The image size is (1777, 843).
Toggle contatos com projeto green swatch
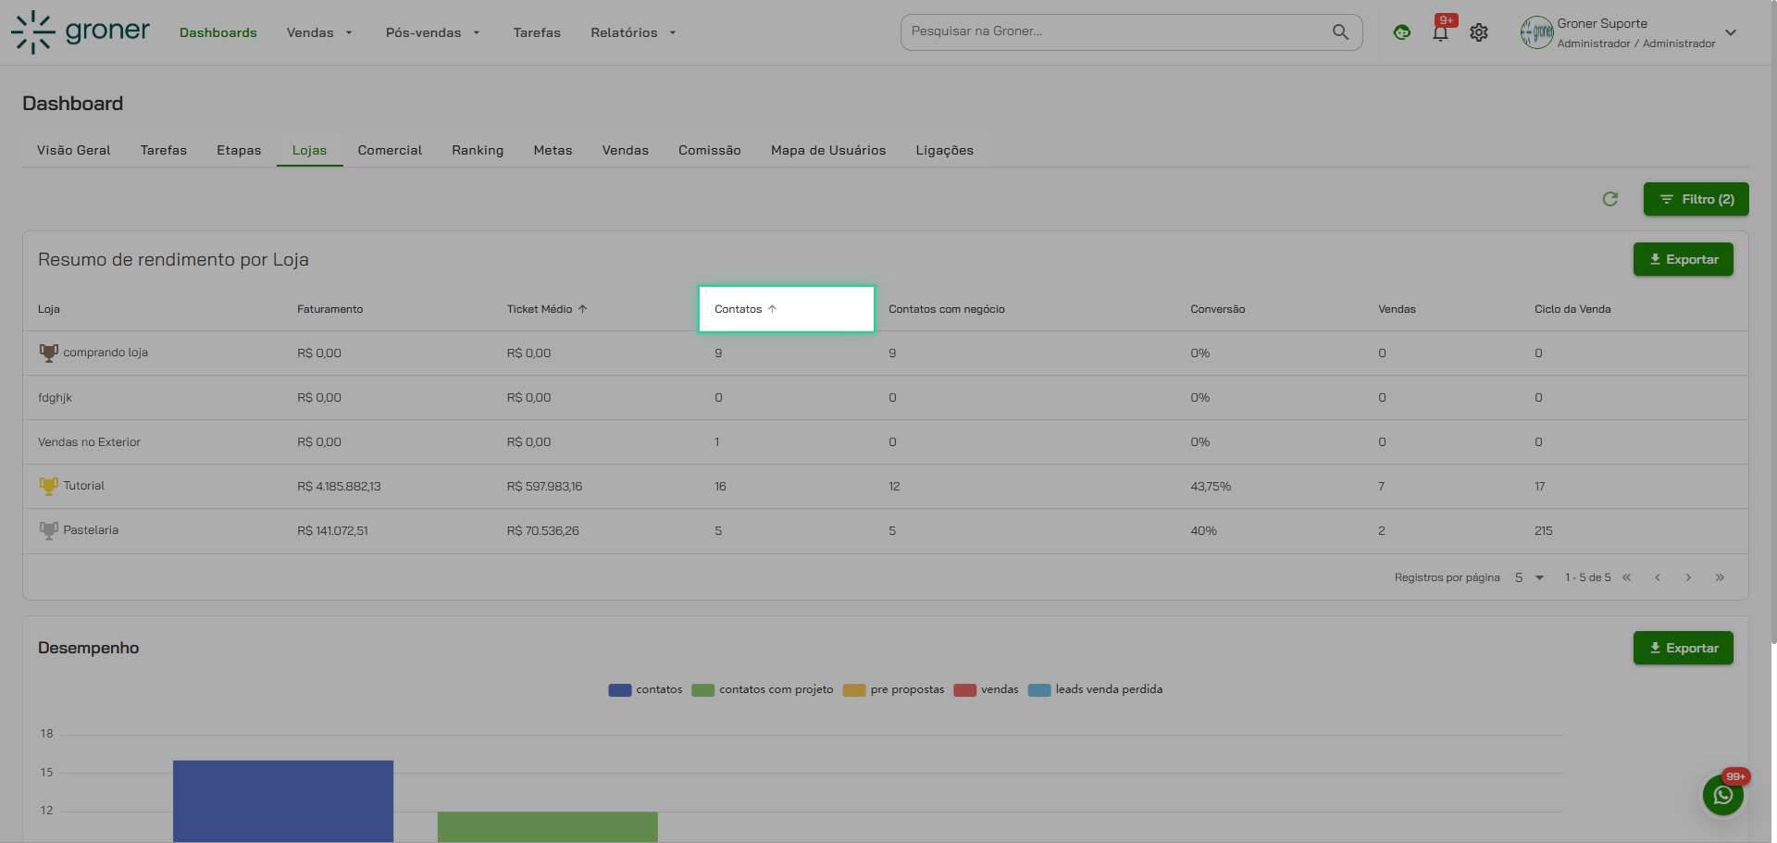[x=702, y=690]
